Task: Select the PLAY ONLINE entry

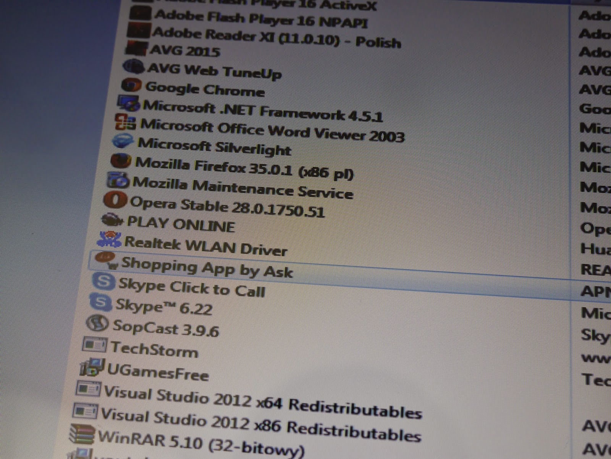Action: pos(181,224)
